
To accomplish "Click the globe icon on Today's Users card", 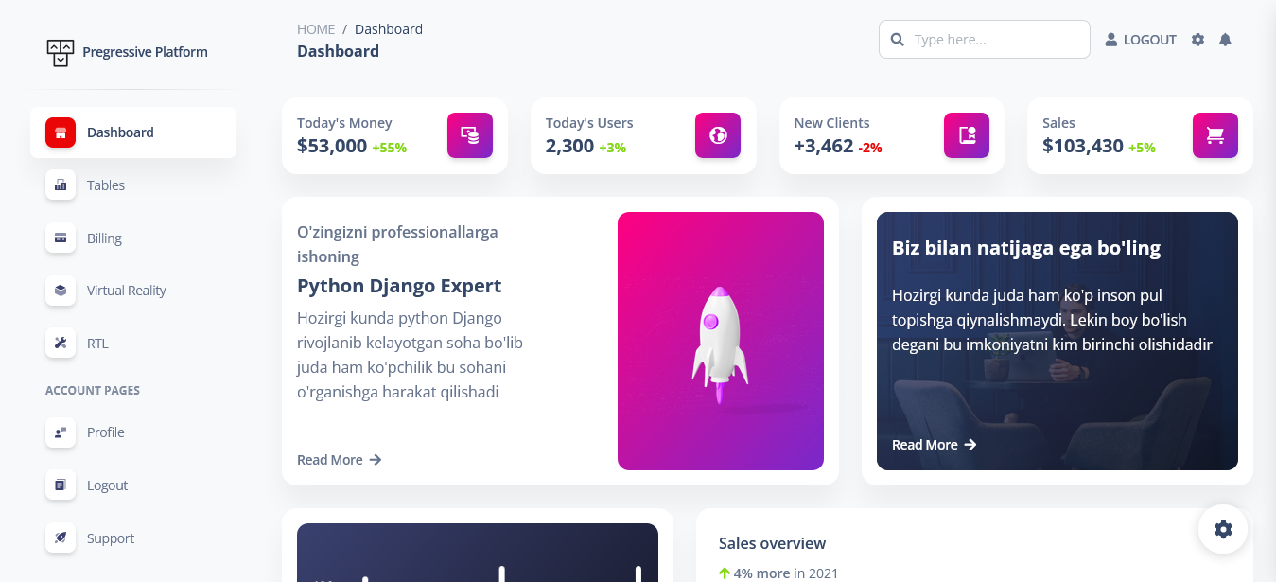I will coord(718,135).
